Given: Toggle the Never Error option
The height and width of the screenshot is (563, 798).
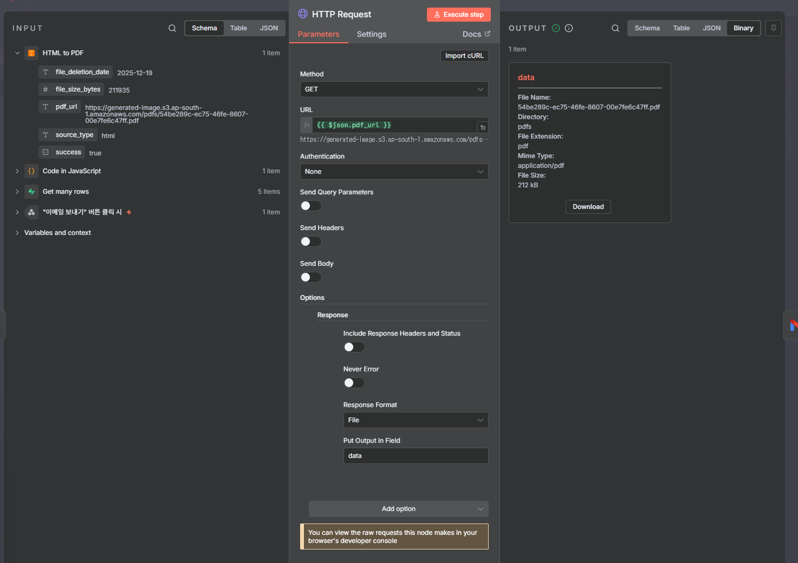Looking at the screenshot, I should pyautogui.click(x=354, y=383).
